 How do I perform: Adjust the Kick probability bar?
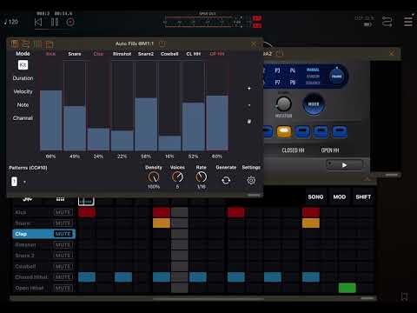pyautogui.click(x=51, y=106)
